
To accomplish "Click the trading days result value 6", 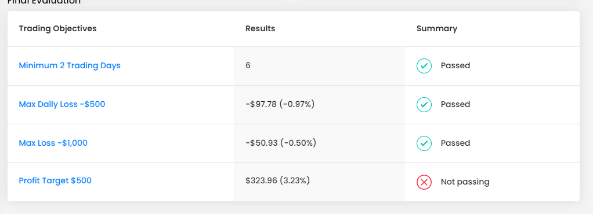I will tap(248, 65).
